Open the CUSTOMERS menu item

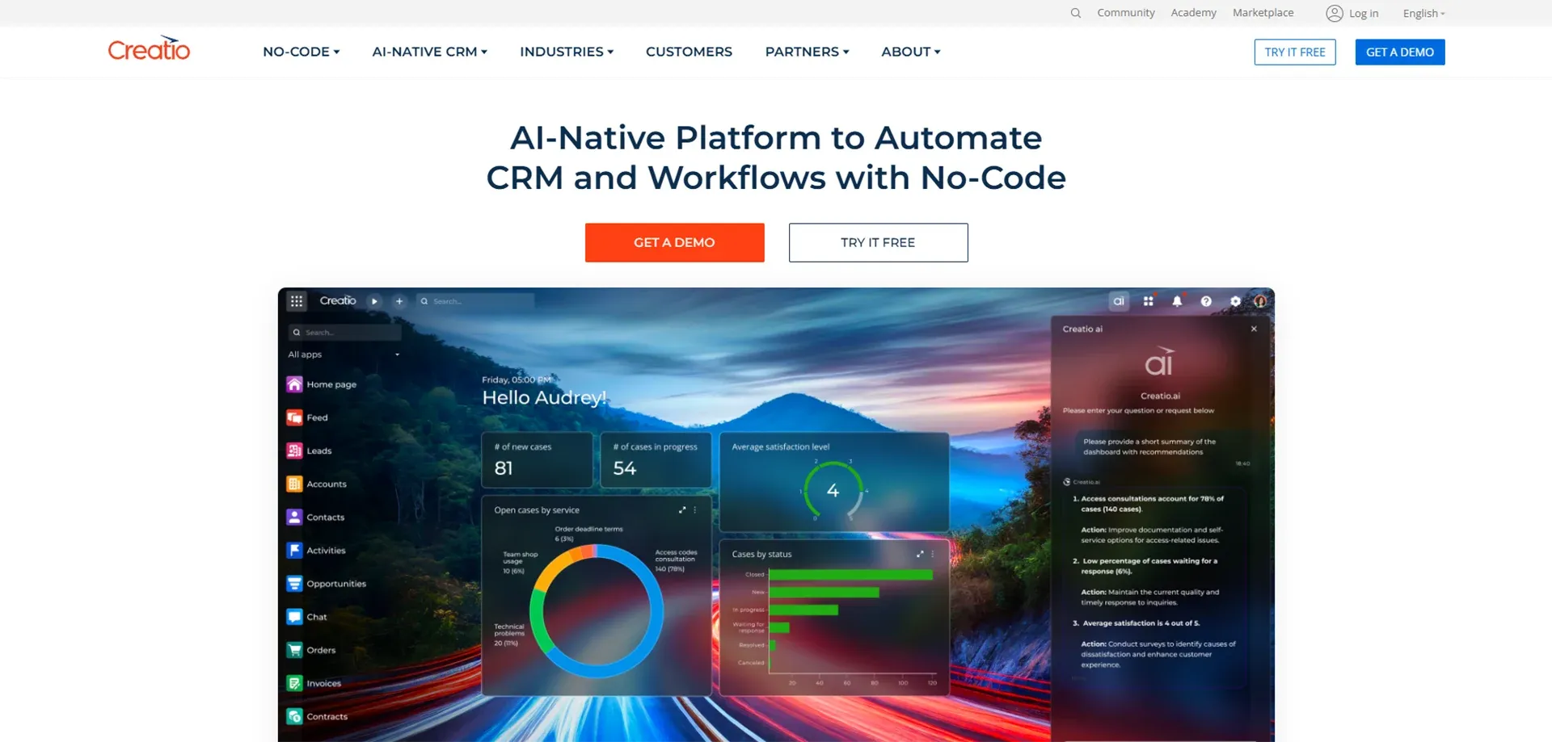pyautogui.click(x=689, y=52)
